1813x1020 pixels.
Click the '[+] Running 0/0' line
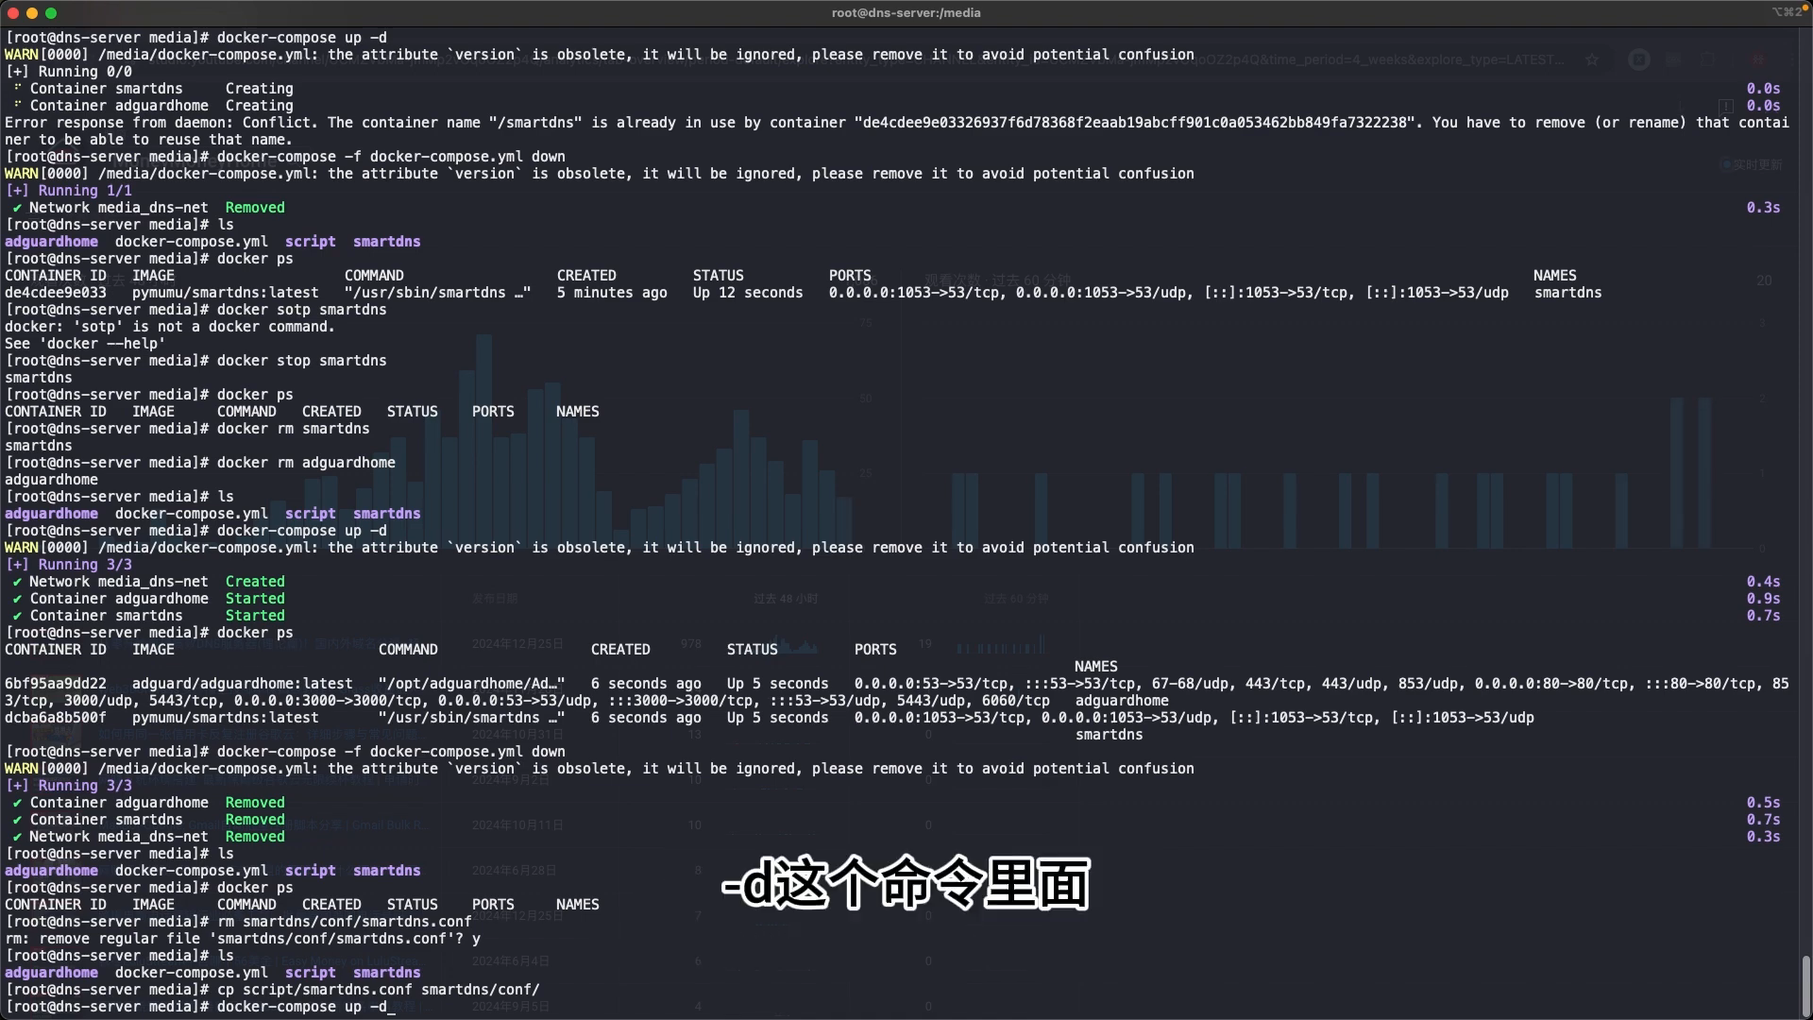(x=69, y=72)
